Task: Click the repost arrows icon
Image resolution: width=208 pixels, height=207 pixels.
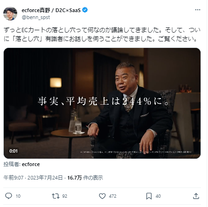Action: [x=55, y=196]
